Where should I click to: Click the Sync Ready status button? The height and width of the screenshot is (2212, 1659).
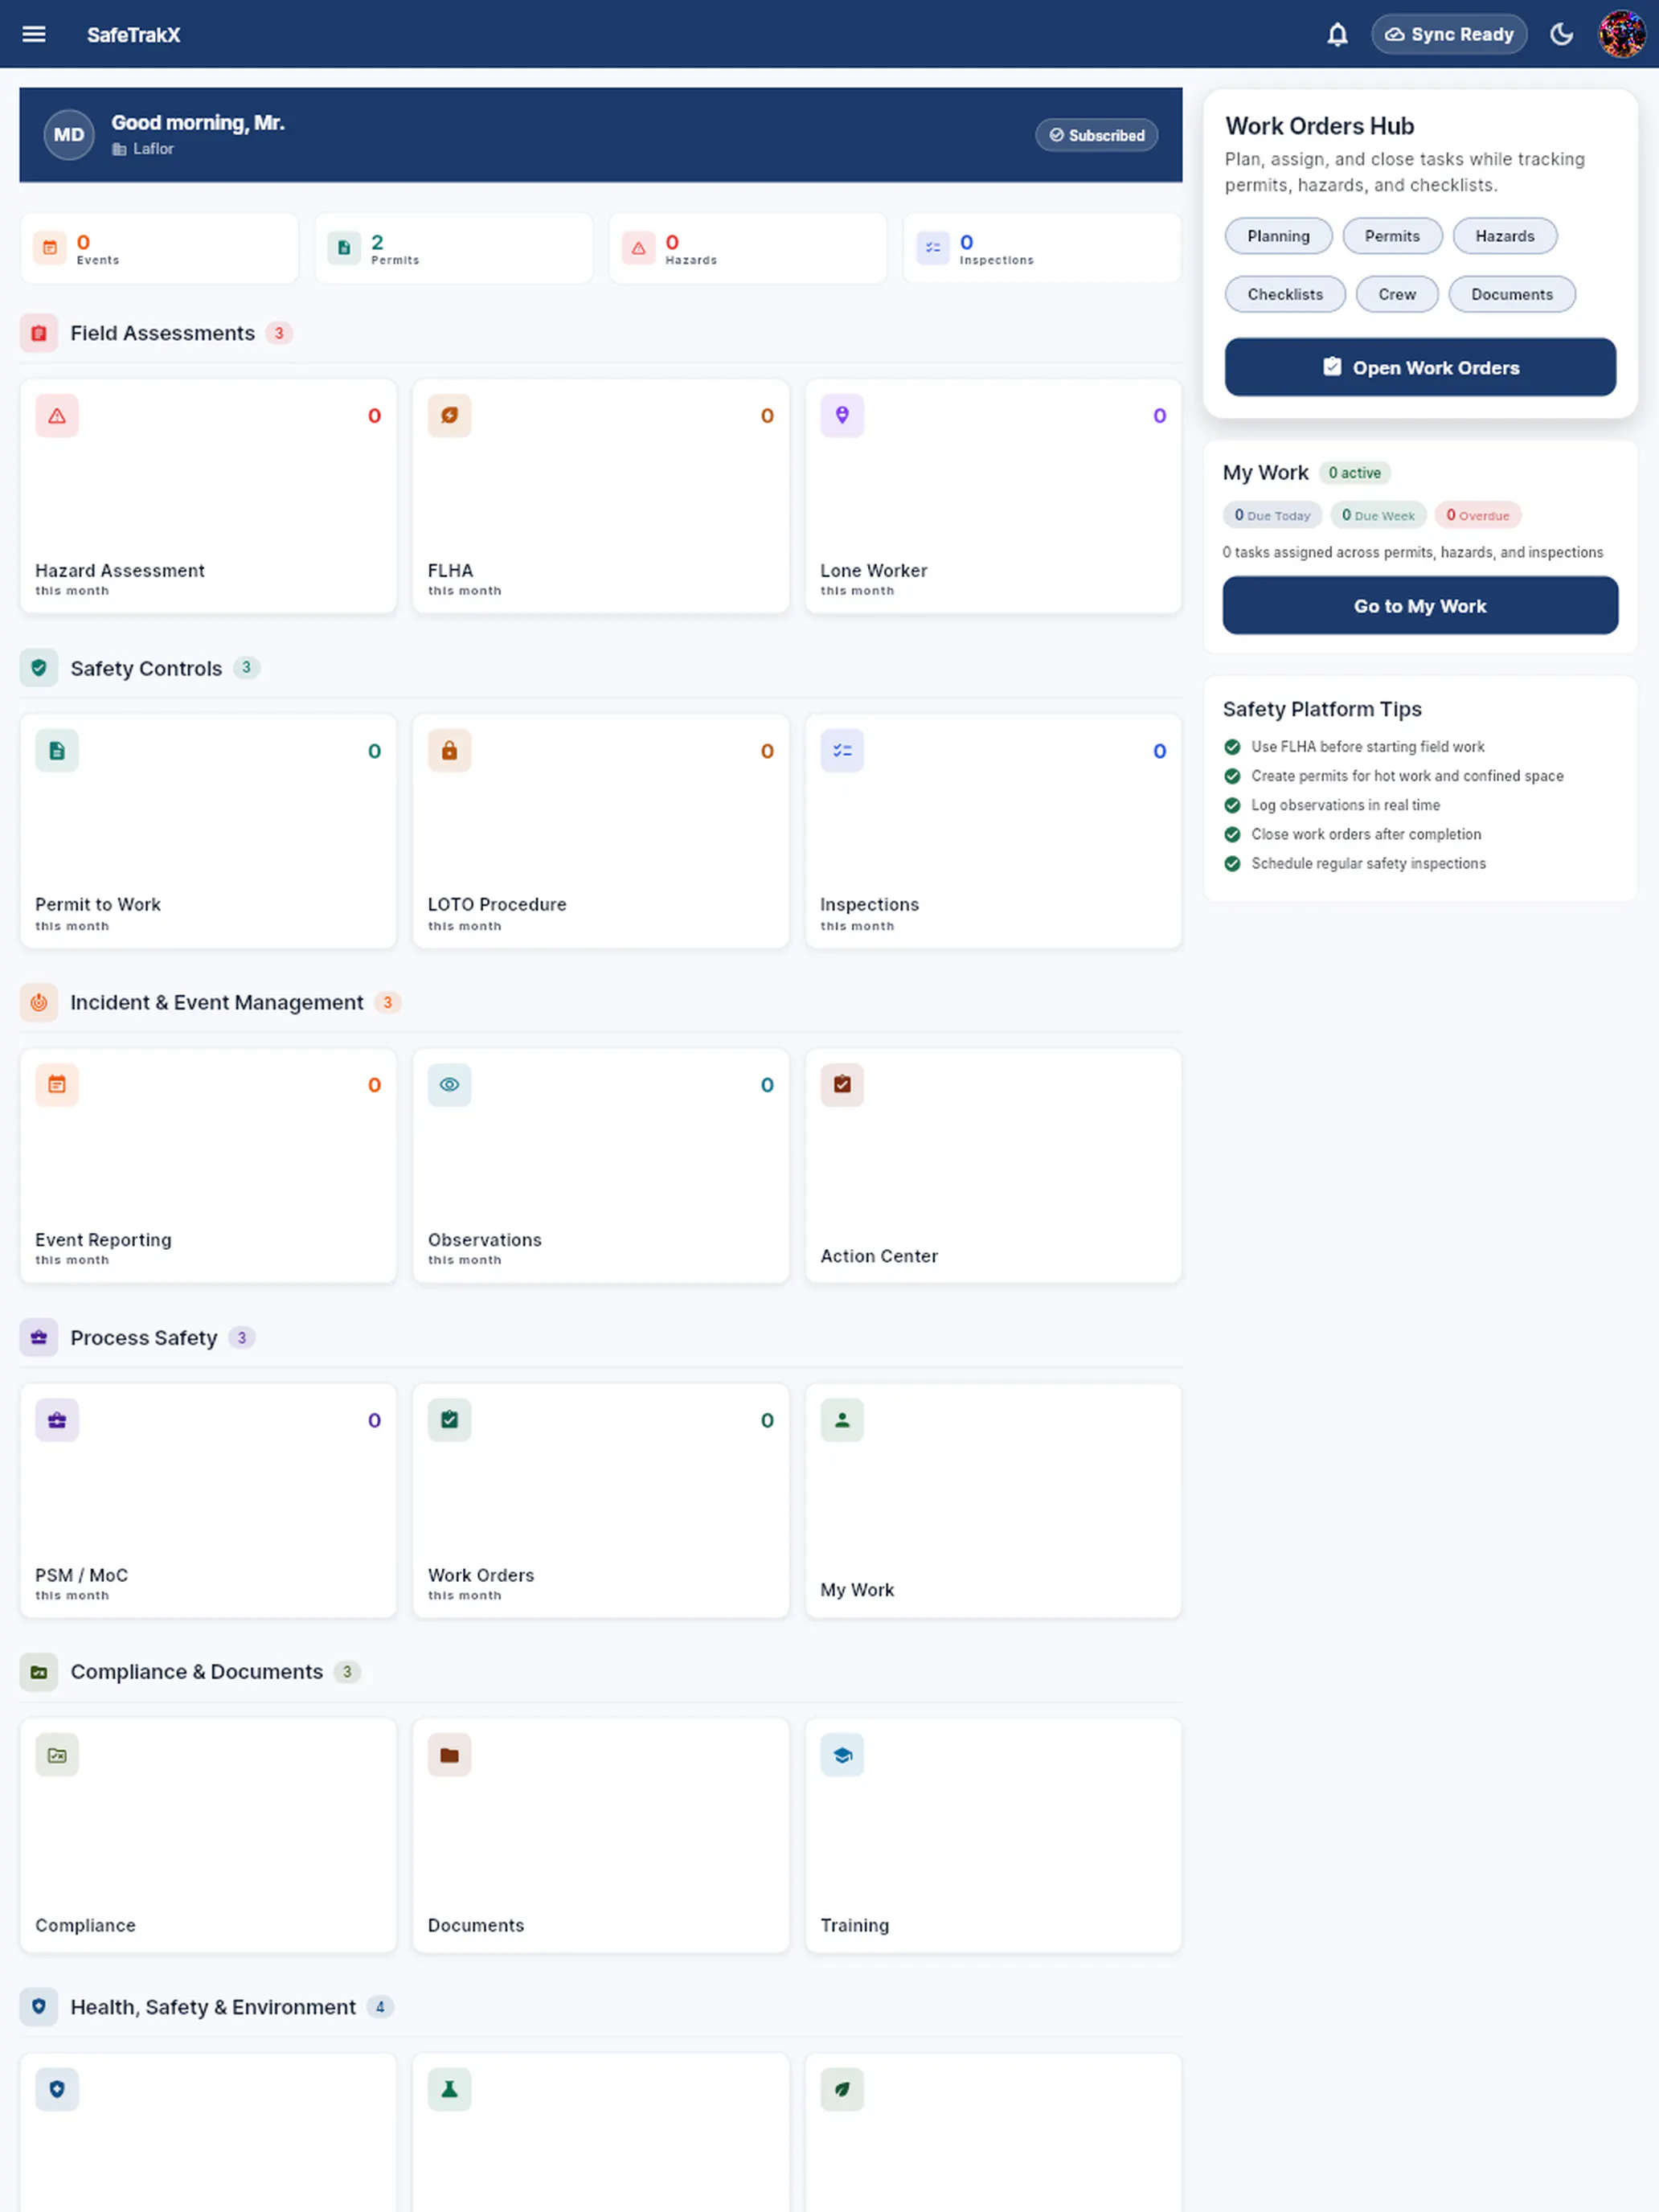1449,35
